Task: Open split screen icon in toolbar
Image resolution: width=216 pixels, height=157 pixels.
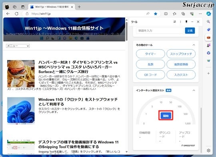Action: pos(166,14)
